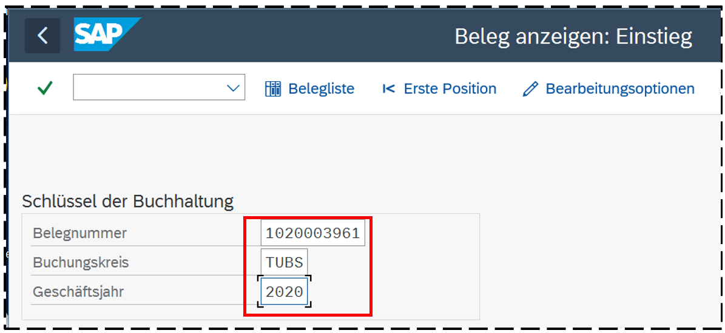The image size is (725, 333).
Task: Click the Belegnummer label
Action: [x=80, y=233]
